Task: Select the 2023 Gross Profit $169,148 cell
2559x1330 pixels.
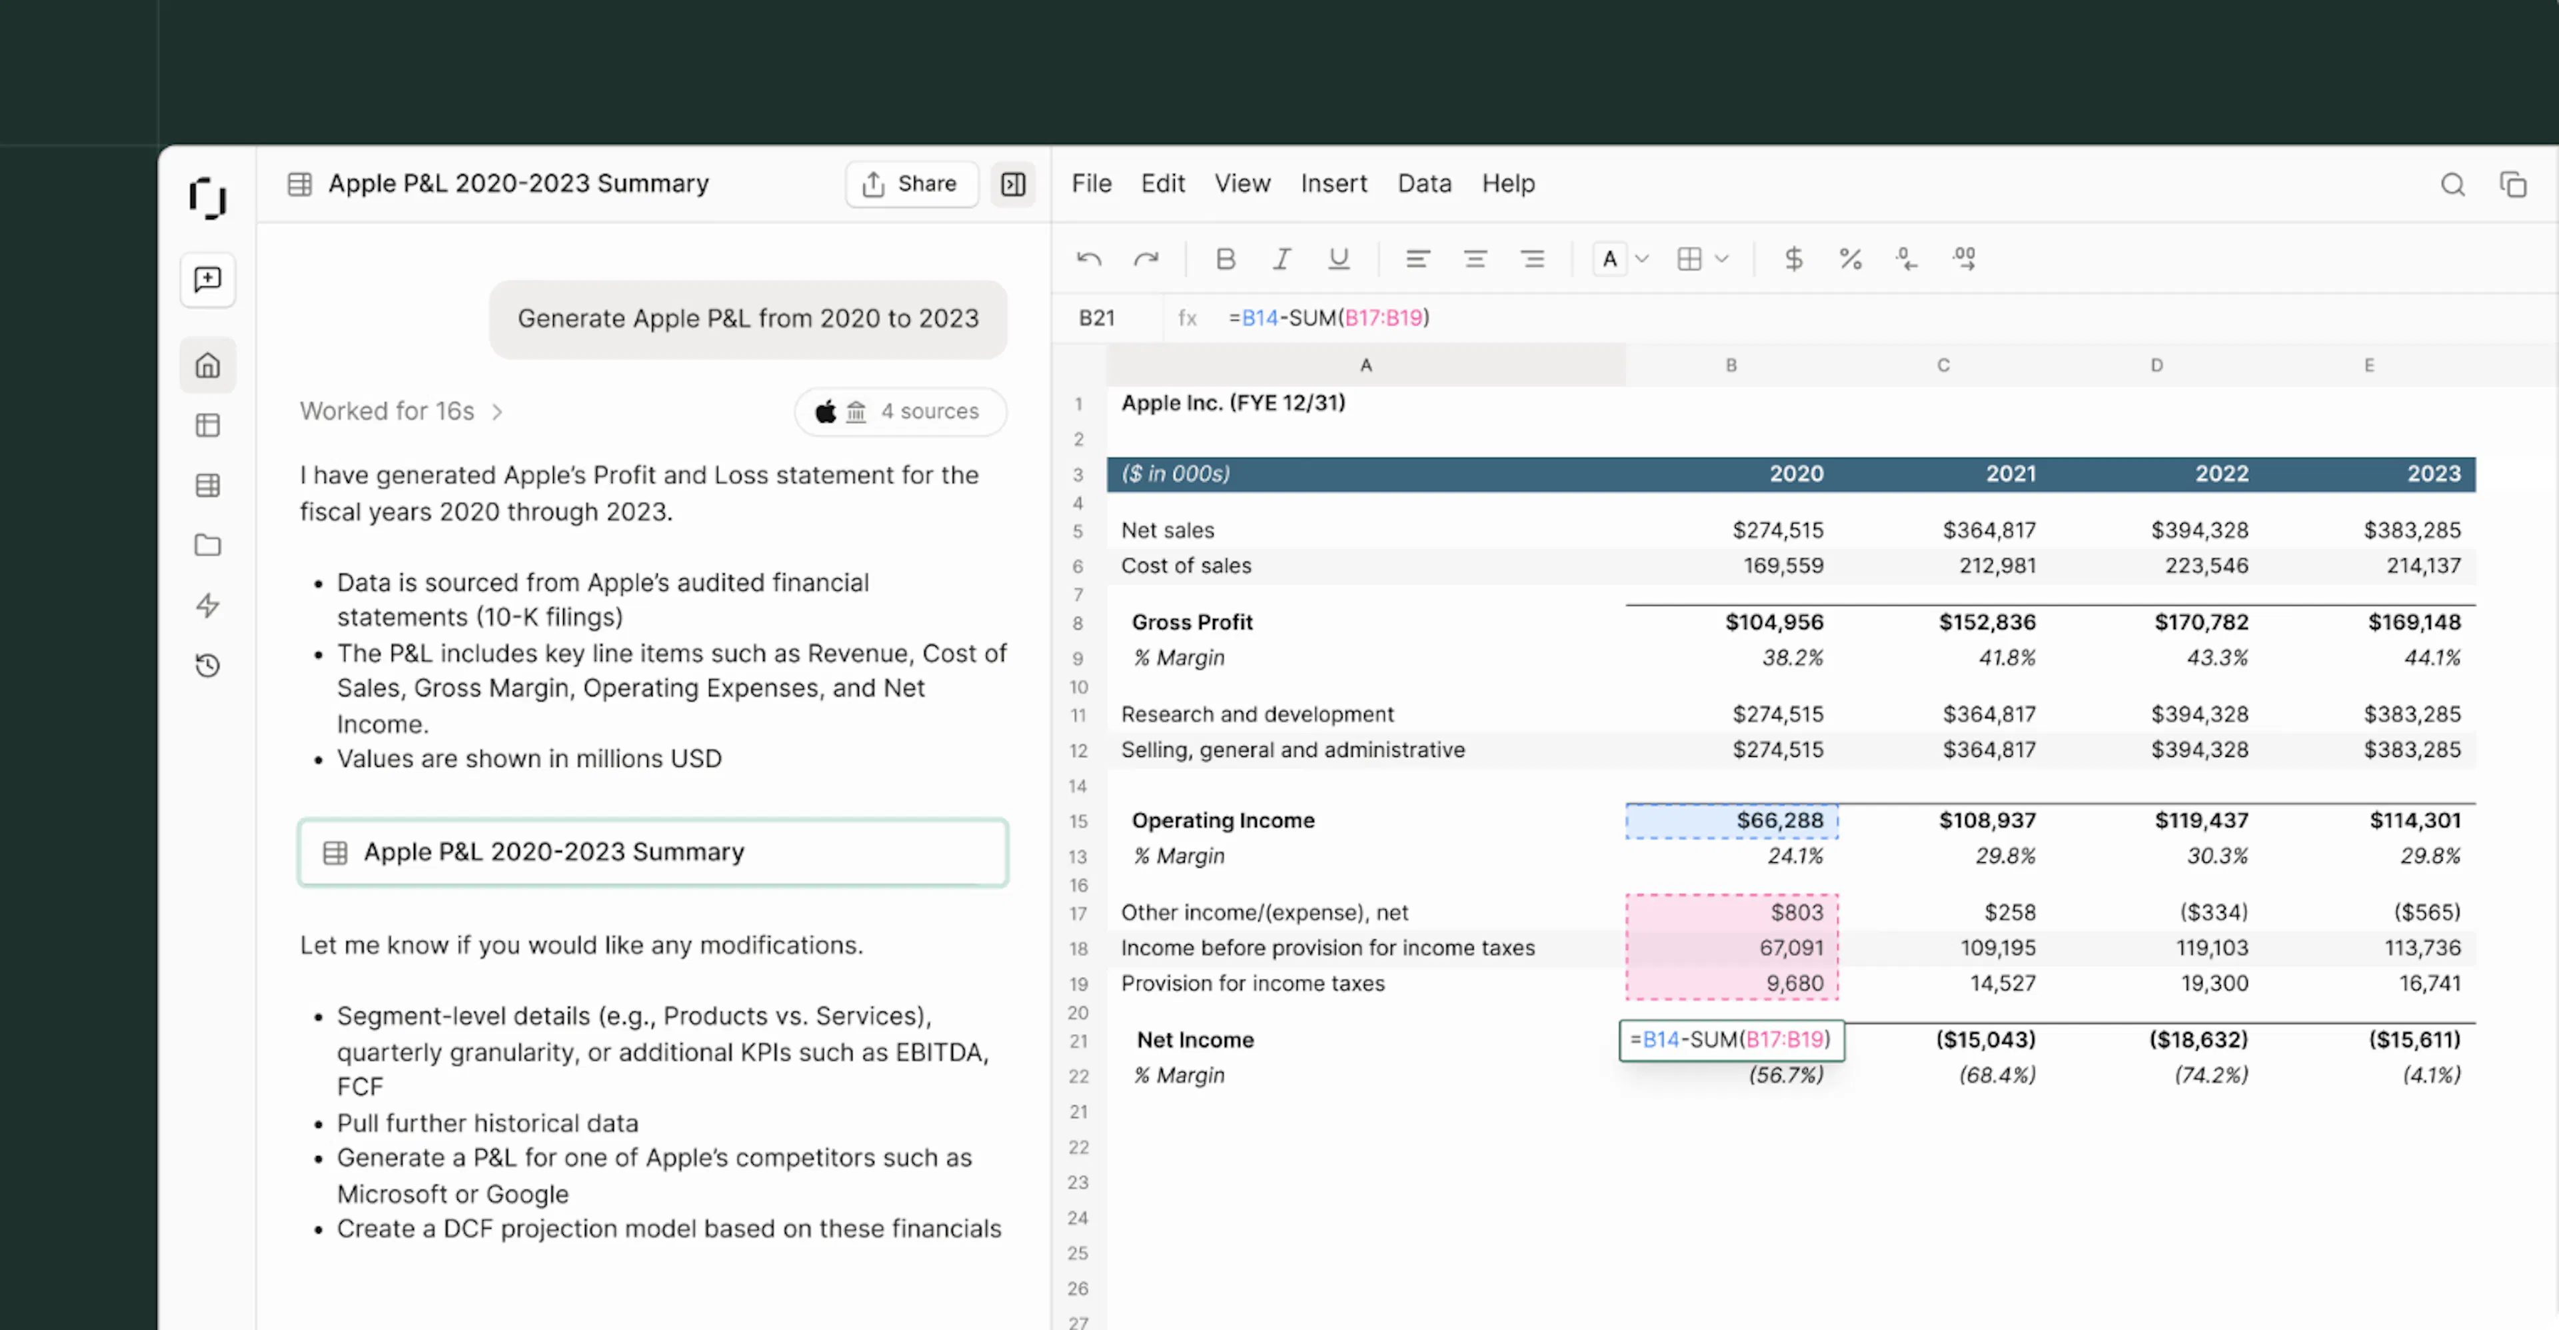Action: click(2368, 623)
